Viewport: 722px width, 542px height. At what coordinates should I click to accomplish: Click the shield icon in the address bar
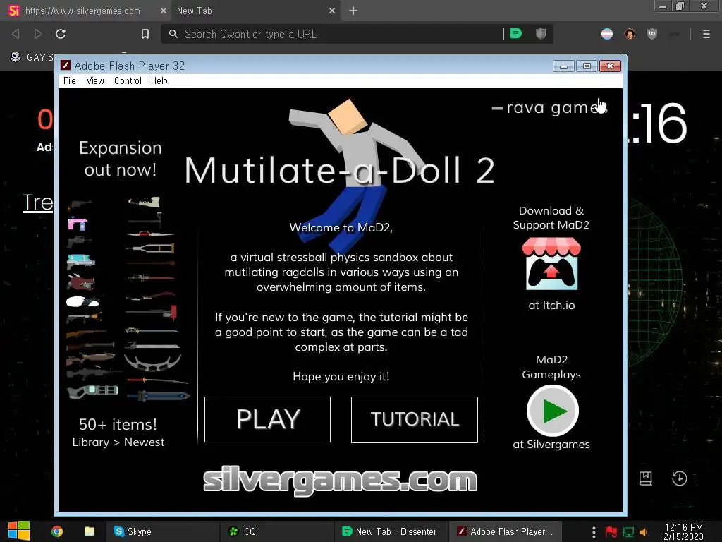click(541, 34)
